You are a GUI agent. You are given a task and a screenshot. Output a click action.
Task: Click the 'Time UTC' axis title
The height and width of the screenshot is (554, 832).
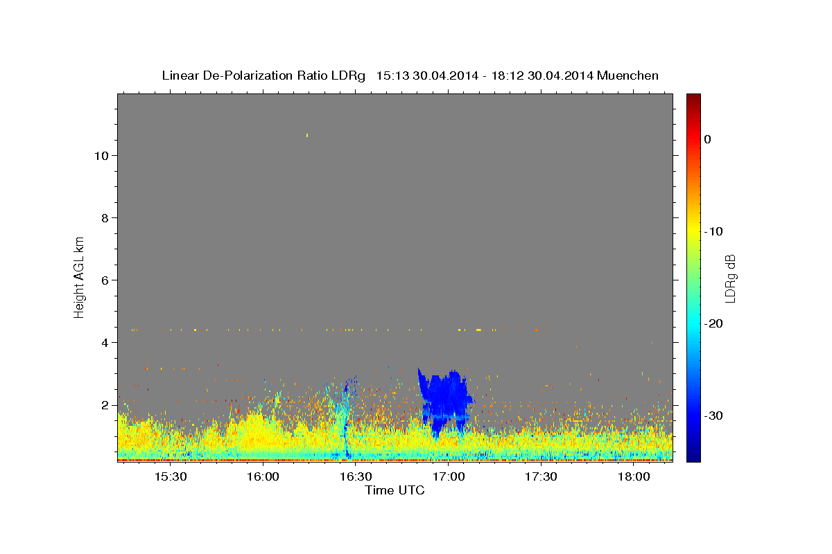pos(395,490)
